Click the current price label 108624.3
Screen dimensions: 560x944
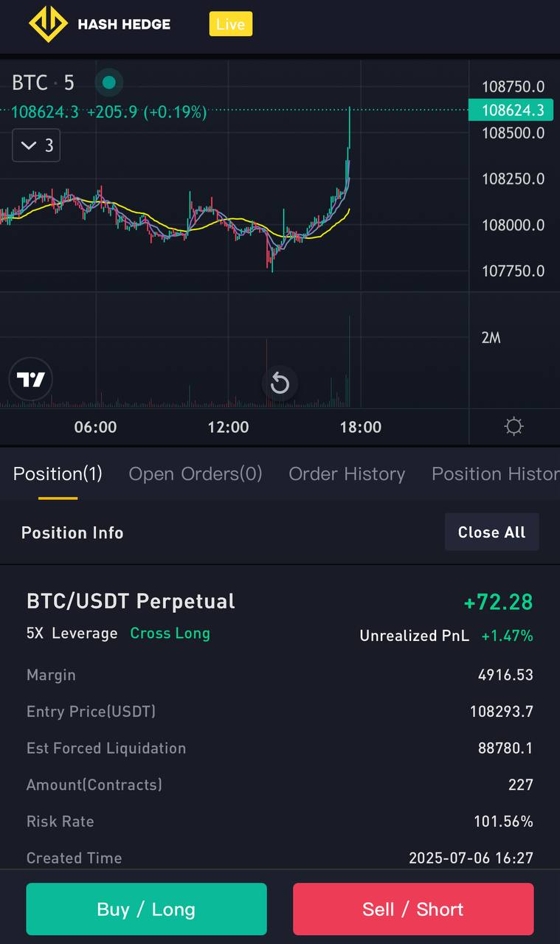coord(512,111)
